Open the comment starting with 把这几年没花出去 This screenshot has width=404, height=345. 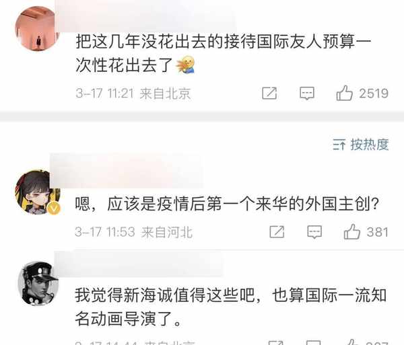[x=224, y=54]
